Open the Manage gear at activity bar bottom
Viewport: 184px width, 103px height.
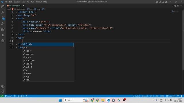pos(3,92)
